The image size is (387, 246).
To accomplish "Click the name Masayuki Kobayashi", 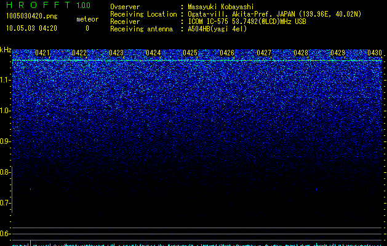I will [221, 7].
